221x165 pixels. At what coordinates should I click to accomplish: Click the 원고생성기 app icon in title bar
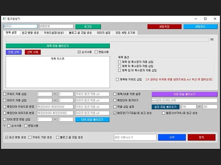pyautogui.click(x=4, y=19)
